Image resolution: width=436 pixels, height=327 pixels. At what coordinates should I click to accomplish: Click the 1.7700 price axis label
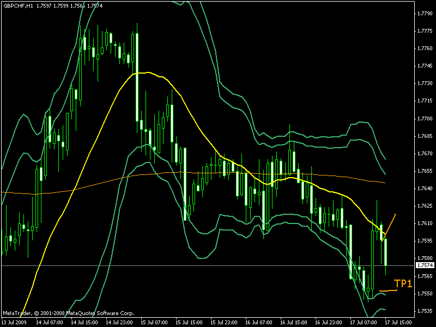(425, 119)
